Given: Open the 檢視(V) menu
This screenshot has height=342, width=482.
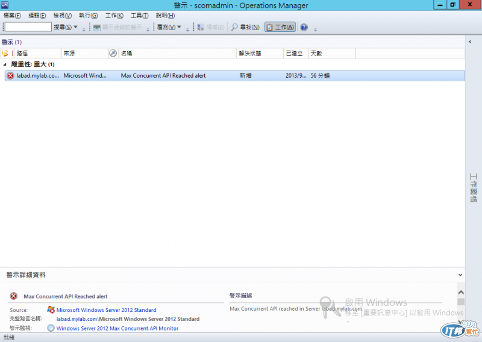Looking at the screenshot, I should (63, 16).
